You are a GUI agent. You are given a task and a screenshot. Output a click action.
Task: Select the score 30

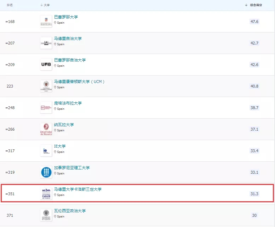[254, 215]
